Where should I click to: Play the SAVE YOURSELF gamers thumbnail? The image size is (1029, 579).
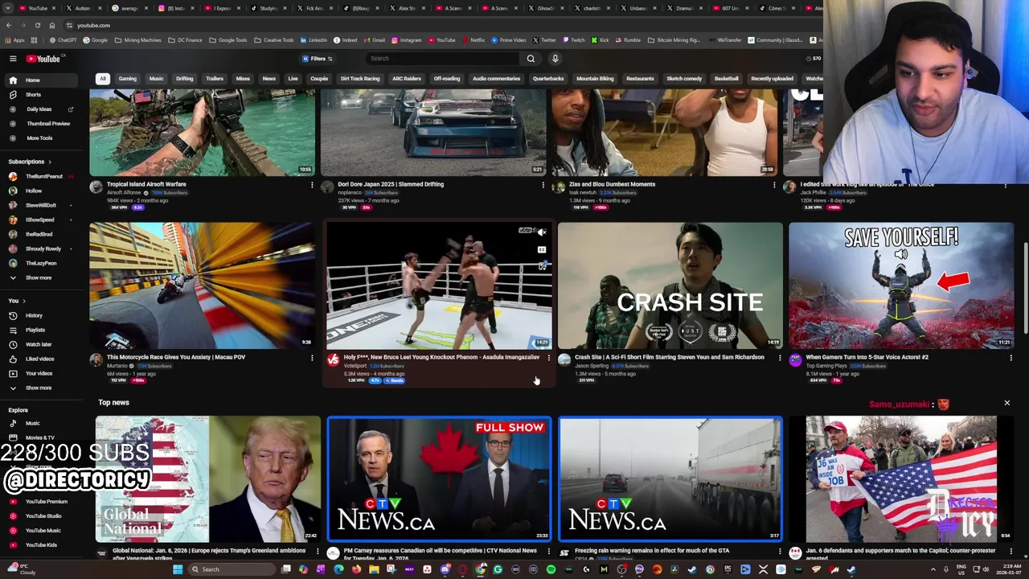[901, 285]
